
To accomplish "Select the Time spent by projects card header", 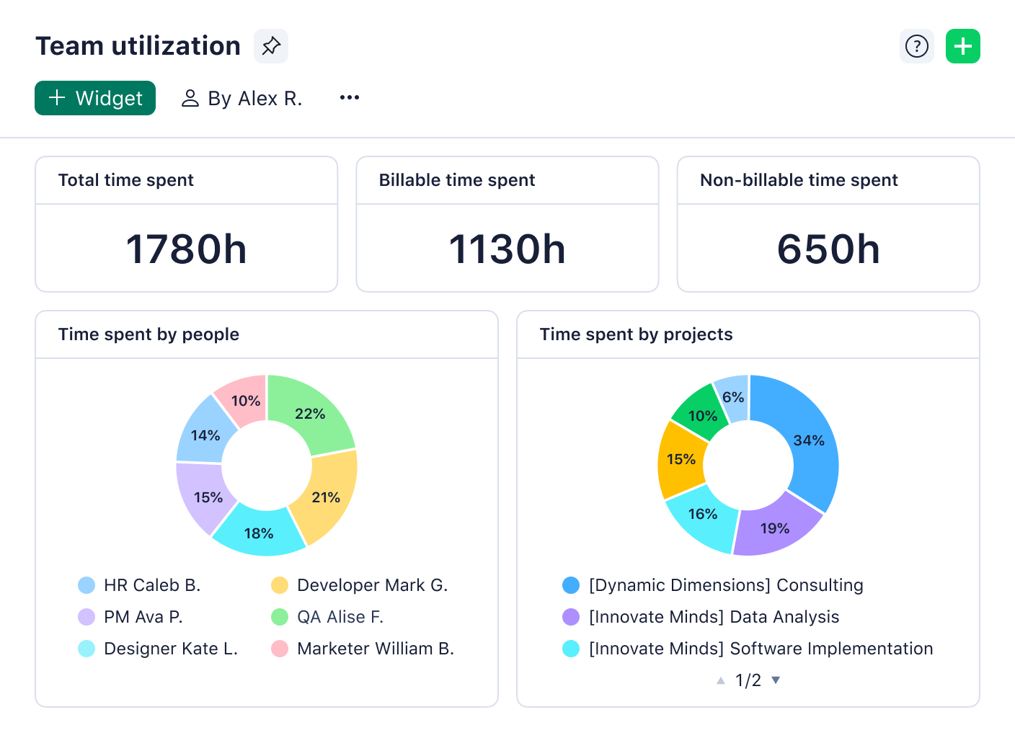I will tap(636, 334).
